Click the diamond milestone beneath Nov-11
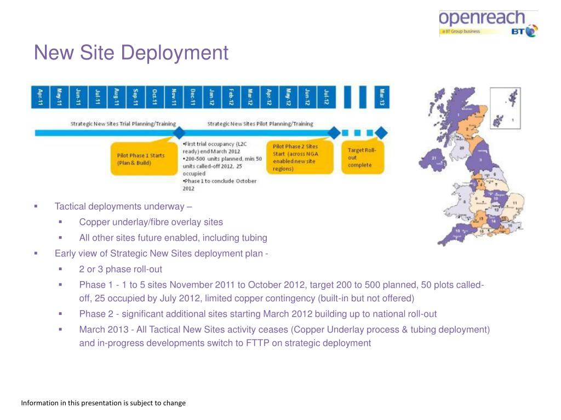561x420 pixels. [179, 133]
